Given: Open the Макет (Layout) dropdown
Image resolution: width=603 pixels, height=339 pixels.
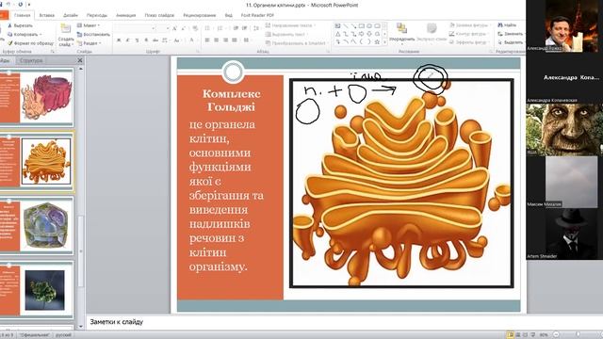Looking at the screenshot, I should pos(89,25).
